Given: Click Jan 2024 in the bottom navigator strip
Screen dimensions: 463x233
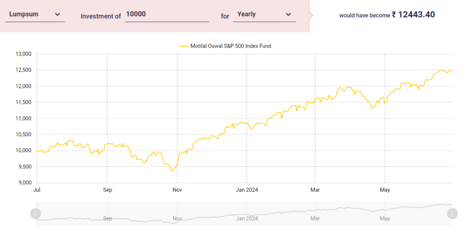Looking at the screenshot, I should (247, 219).
